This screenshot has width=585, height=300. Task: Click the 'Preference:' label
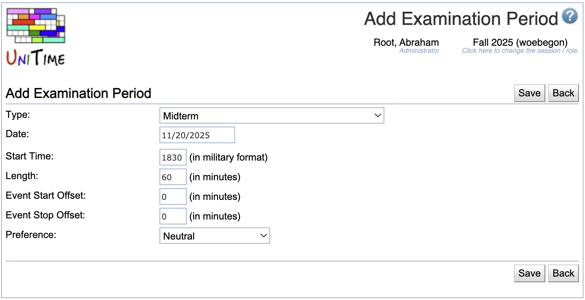click(31, 235)
